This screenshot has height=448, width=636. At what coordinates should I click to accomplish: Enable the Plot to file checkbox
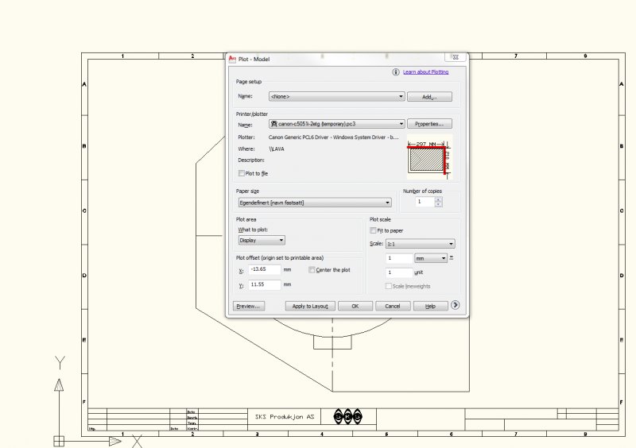click(x=242, y=173)
